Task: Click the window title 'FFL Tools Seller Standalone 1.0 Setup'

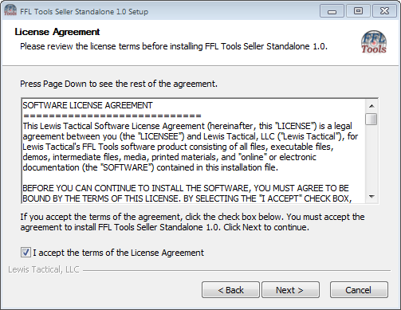Action: (x=84, y=12)
